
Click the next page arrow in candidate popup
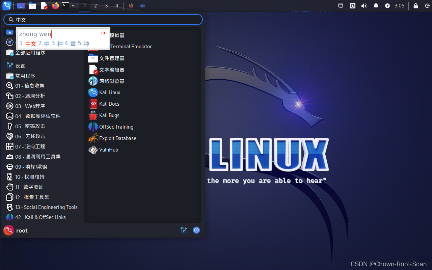click(105, 33)
